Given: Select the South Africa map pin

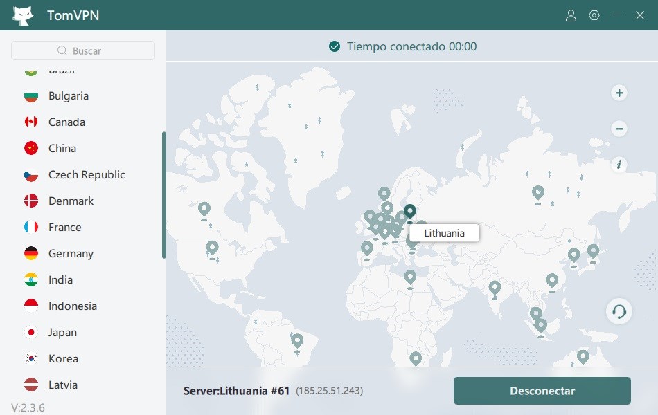Looking at the screenshot, I should 416,359.
